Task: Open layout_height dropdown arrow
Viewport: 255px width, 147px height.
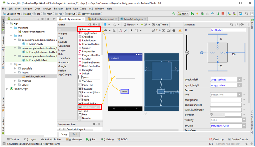Action: [x=240, y=85]
